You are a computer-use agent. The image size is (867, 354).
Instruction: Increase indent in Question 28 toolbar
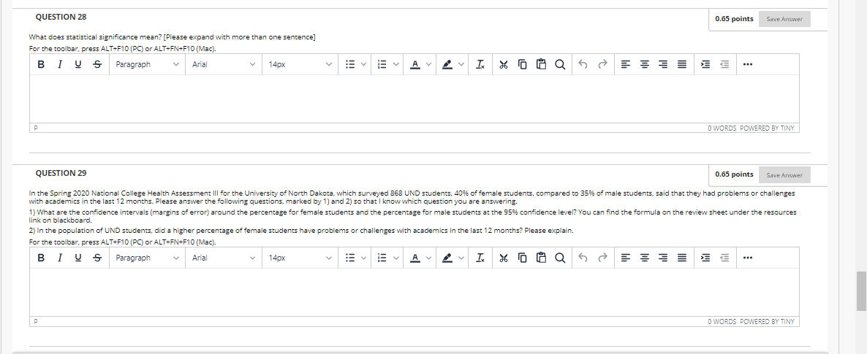pos(705,65)
